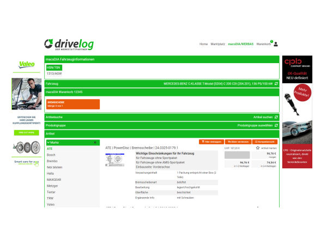Viewport: 327px width, 245px height.
Task: Click the Produktgruppe auswählen refresh icon
Action: 276,125
